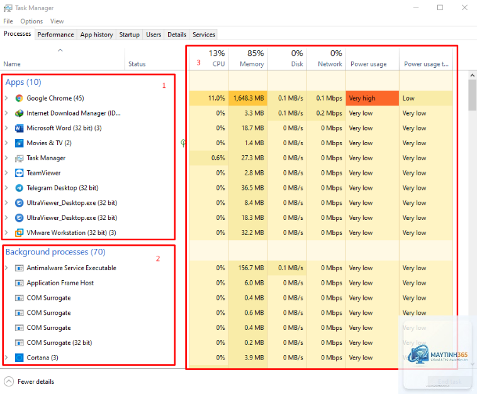Select the Background processes (70) heading
The height and width of the screenshot is (394, 477).
pos(55,252)
